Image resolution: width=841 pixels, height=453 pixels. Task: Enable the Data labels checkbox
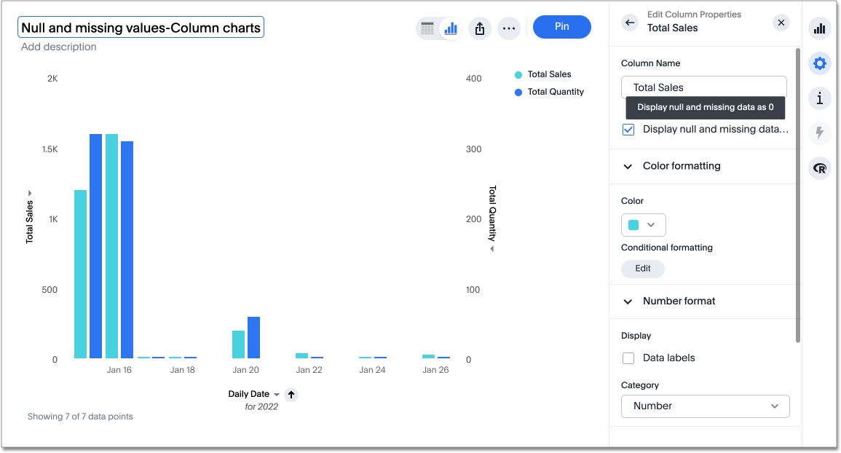[x=628, y=358]
